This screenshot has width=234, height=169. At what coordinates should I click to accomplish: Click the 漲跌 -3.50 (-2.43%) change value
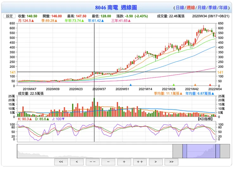click(x=132, y=16)
